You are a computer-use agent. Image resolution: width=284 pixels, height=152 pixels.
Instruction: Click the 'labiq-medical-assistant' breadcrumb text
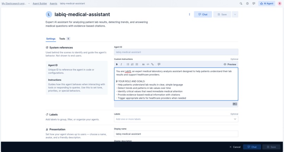[73, 4]
